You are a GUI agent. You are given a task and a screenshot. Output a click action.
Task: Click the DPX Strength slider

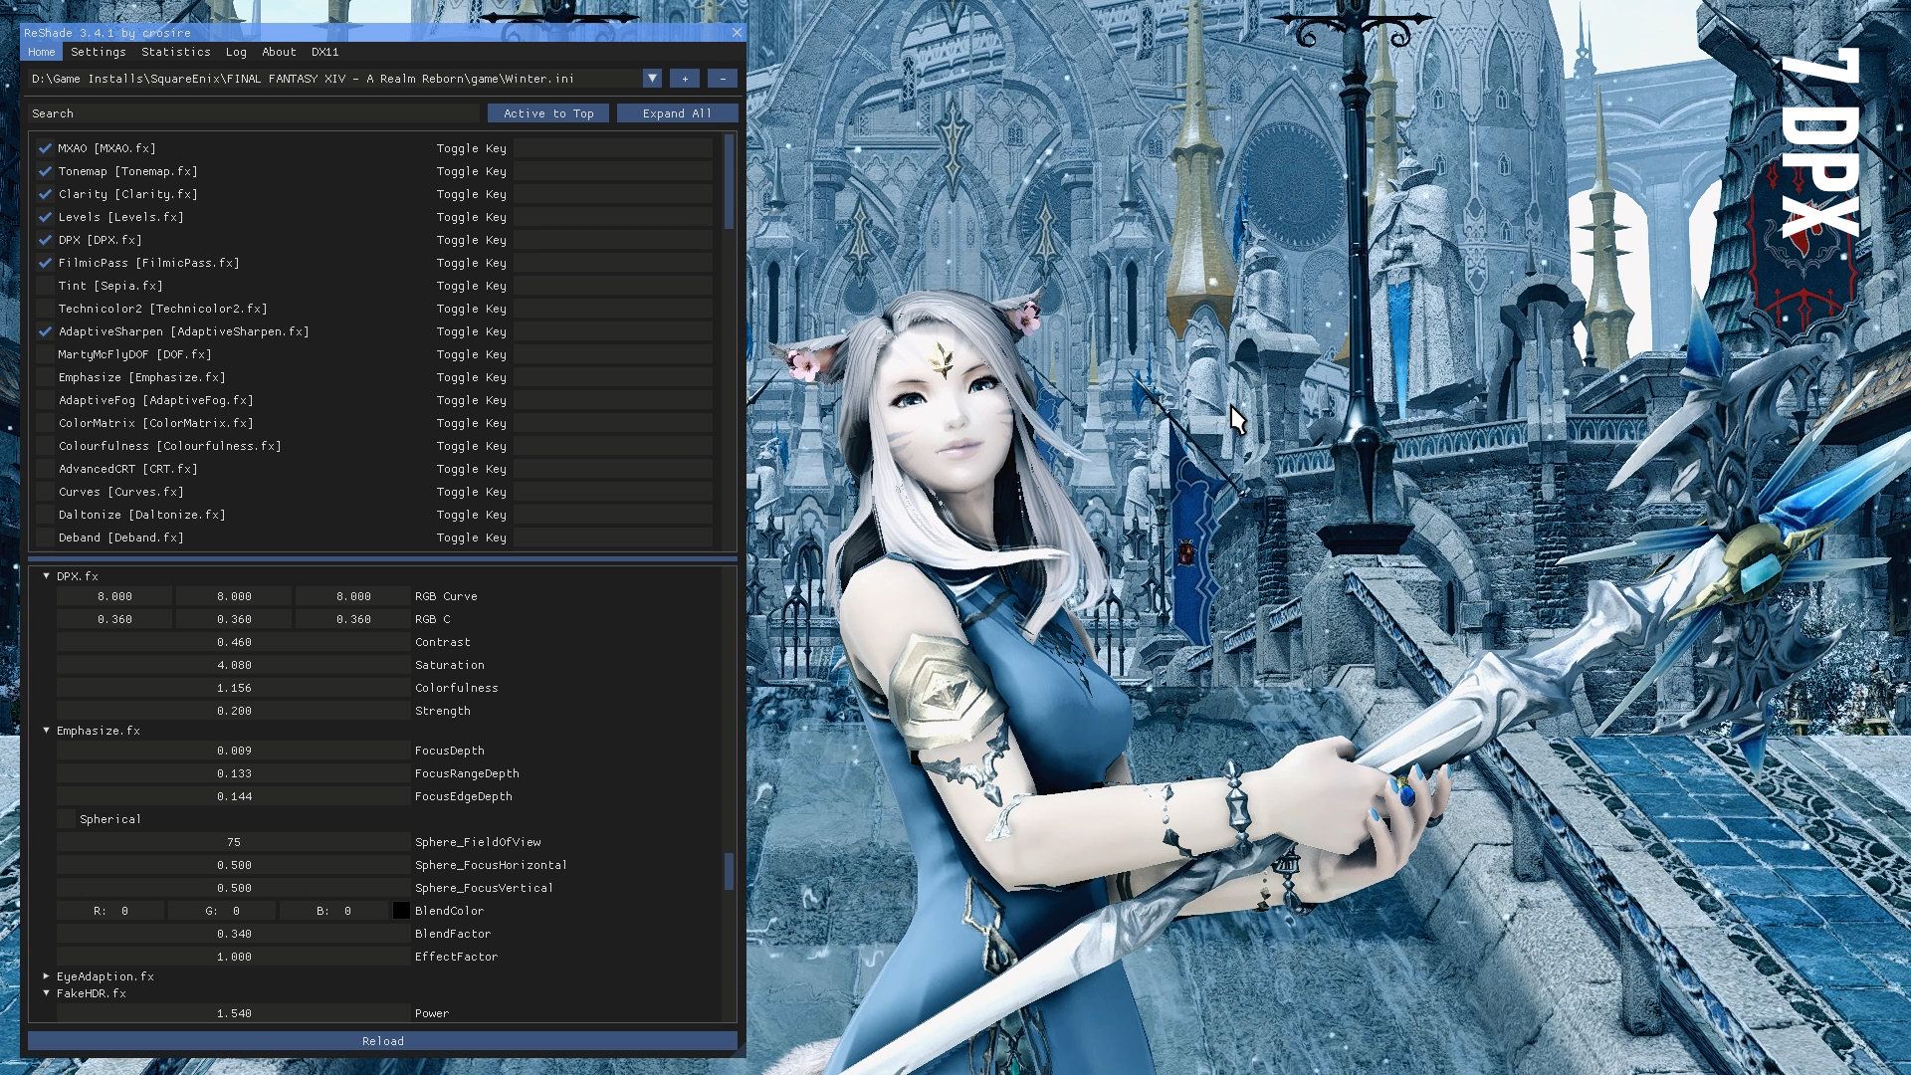[234, 711]
